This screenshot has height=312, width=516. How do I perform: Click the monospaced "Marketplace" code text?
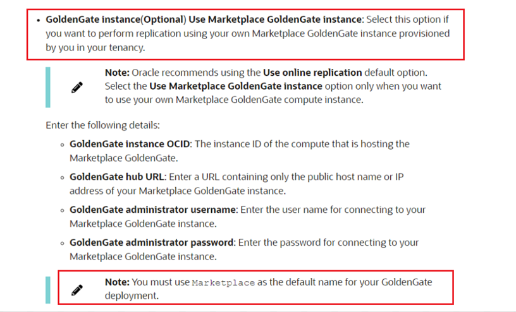click(223, 283)
